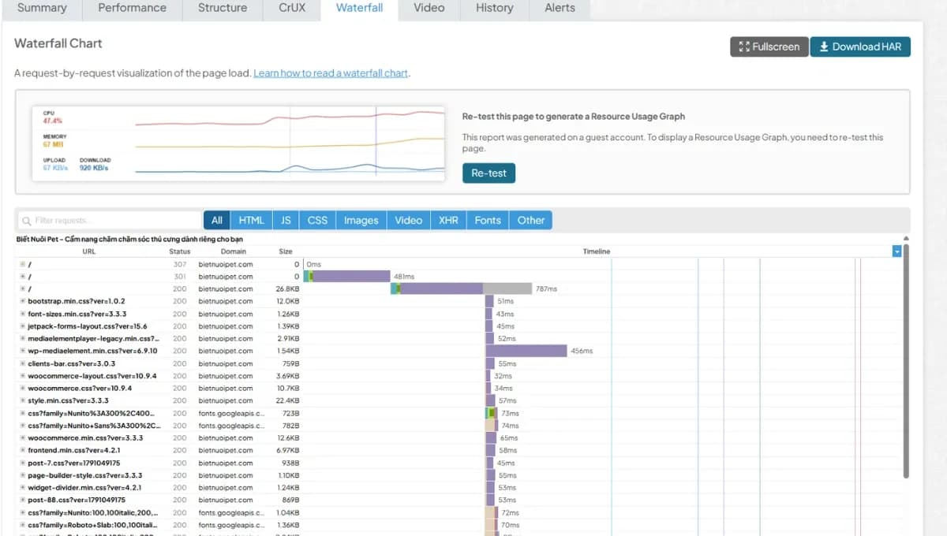Expand the clients-bar.css request row

pyautogui.click(x=23, y=363)
